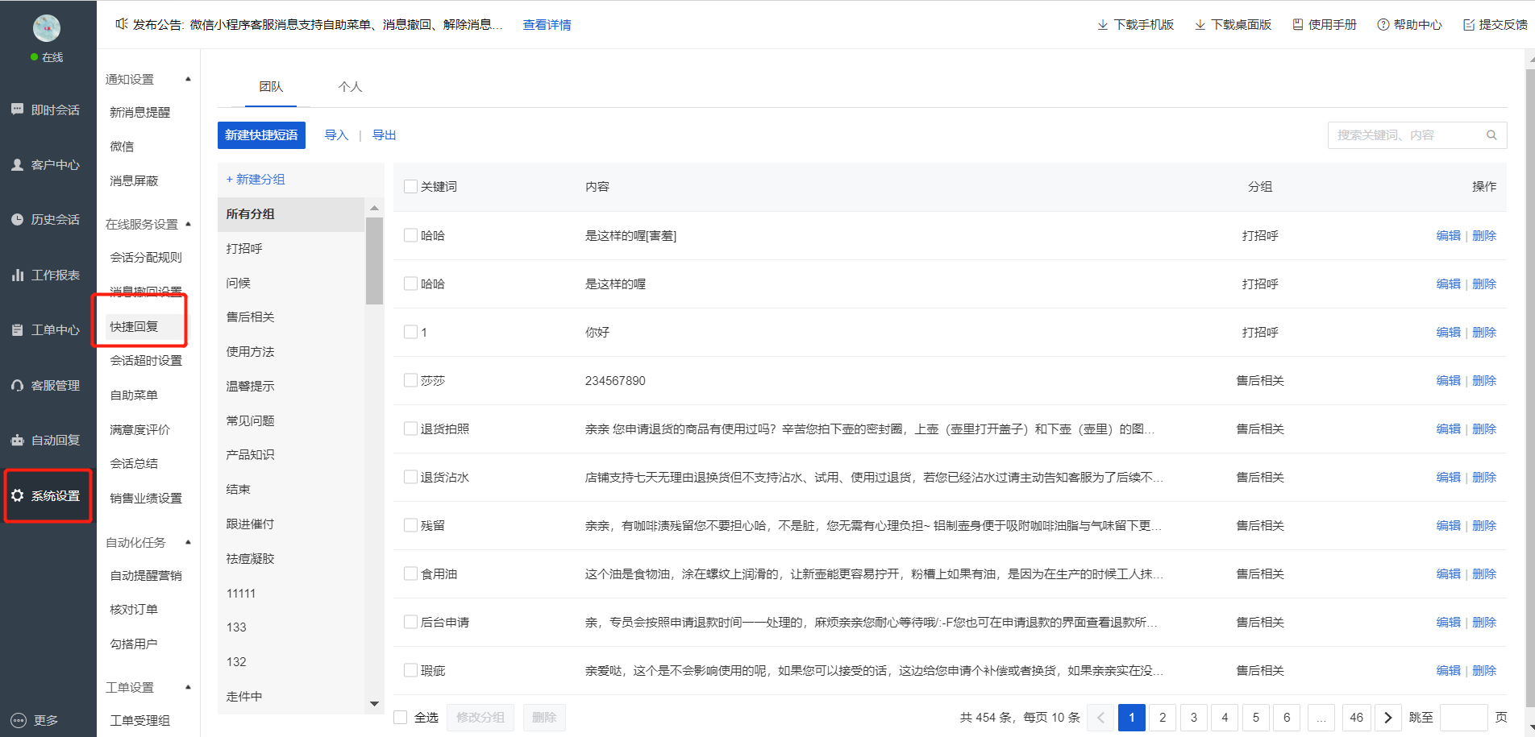
Task: Check the first 哈哈 row checkbox
Action: click(x=410, y=235)
